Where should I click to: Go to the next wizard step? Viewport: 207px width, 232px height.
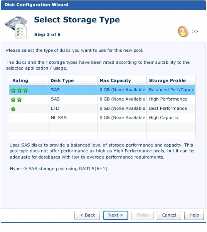pos(116,215)
